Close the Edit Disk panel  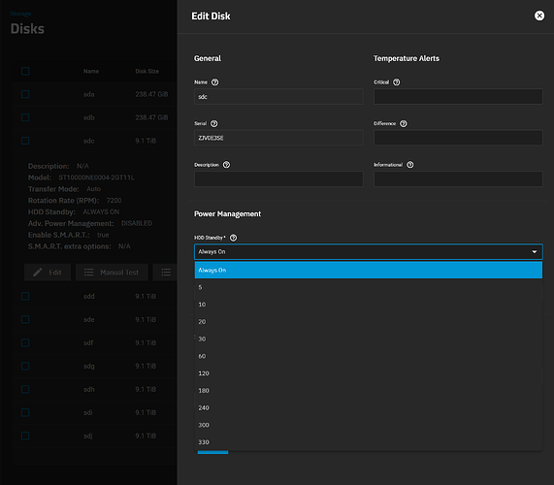(x=539, y=16)
